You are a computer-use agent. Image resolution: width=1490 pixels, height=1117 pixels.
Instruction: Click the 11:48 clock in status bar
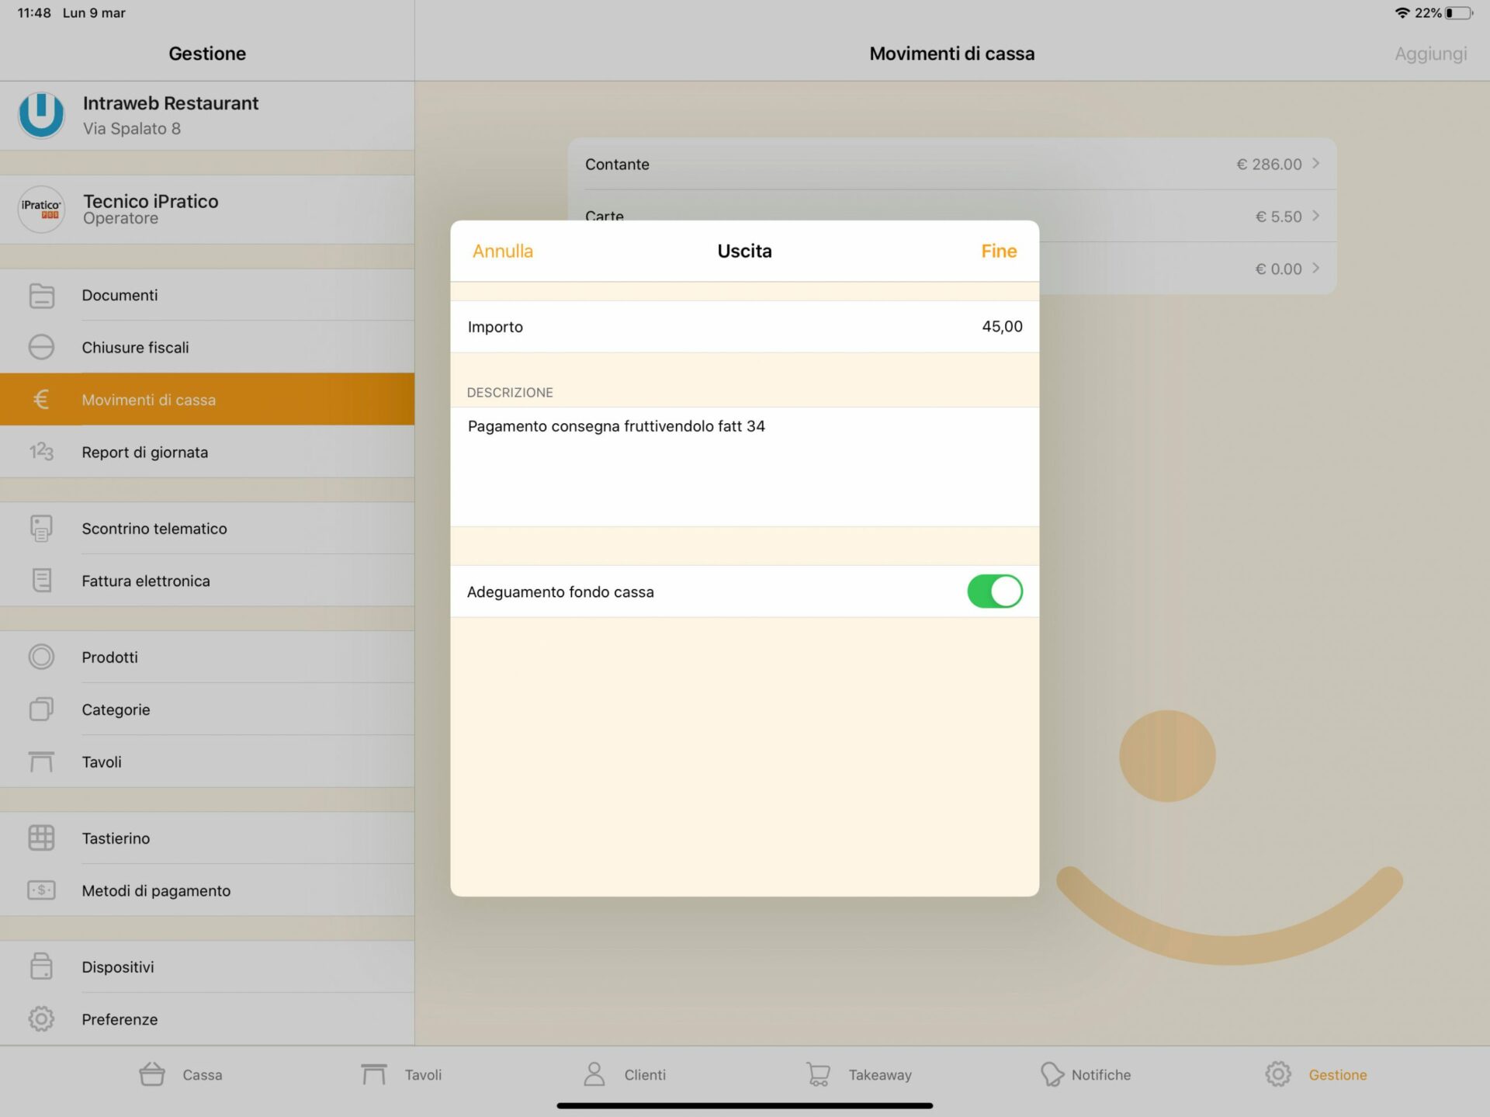point(34,12)
